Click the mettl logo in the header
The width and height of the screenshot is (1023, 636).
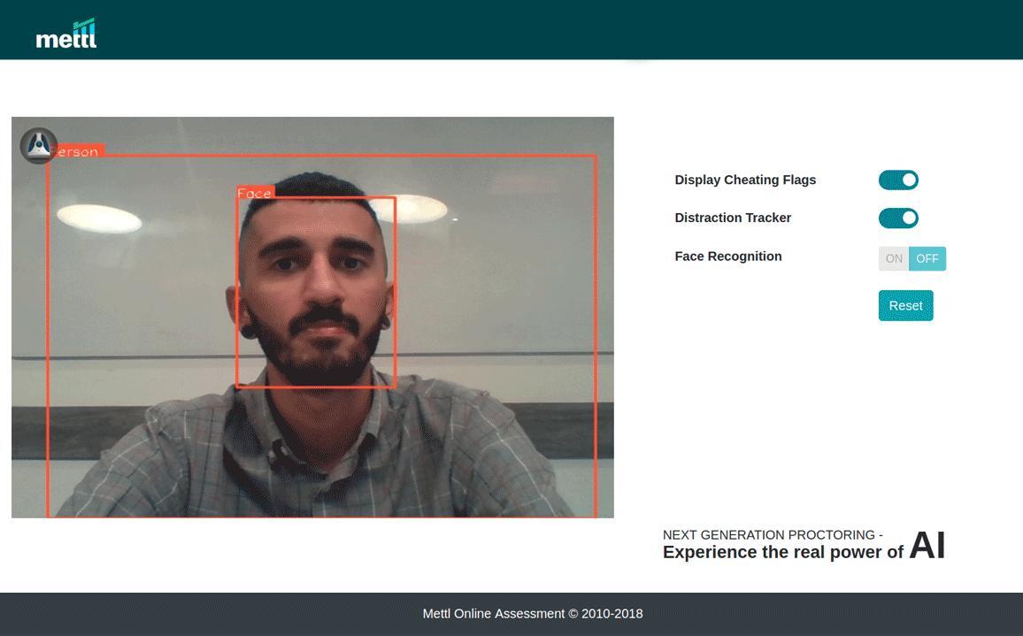(x=66, y=34)
